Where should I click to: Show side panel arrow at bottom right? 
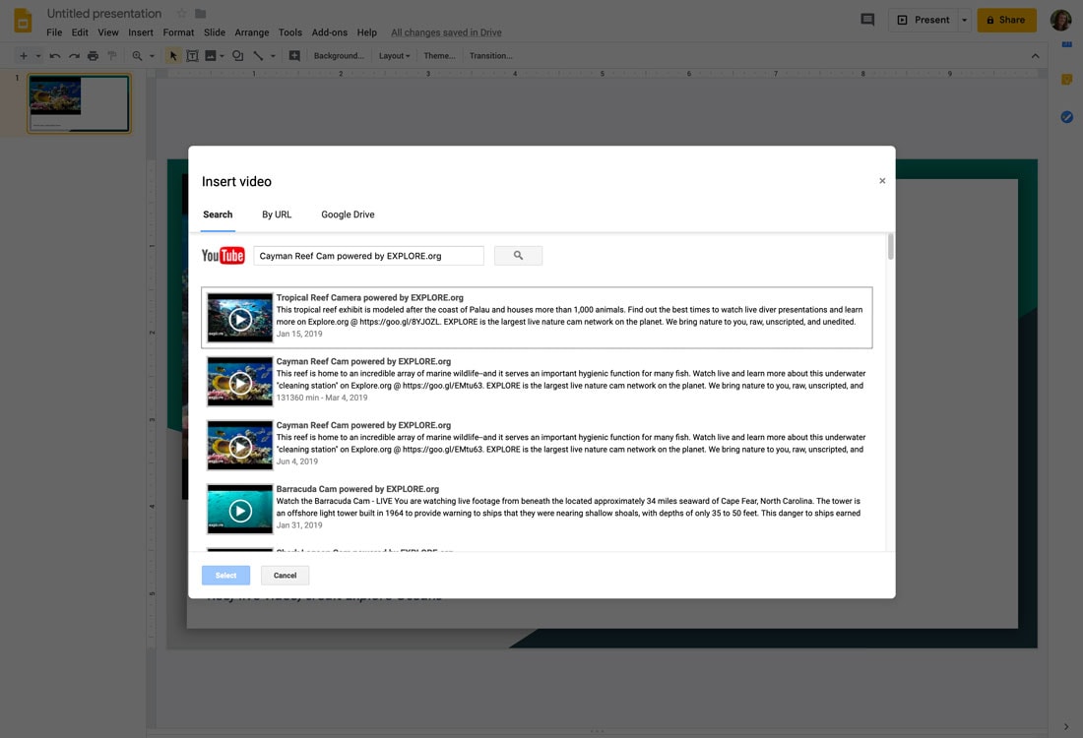click(1065, 726)
